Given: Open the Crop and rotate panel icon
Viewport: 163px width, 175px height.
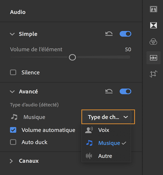Looking at the screenshot, I should coord(154,74).
